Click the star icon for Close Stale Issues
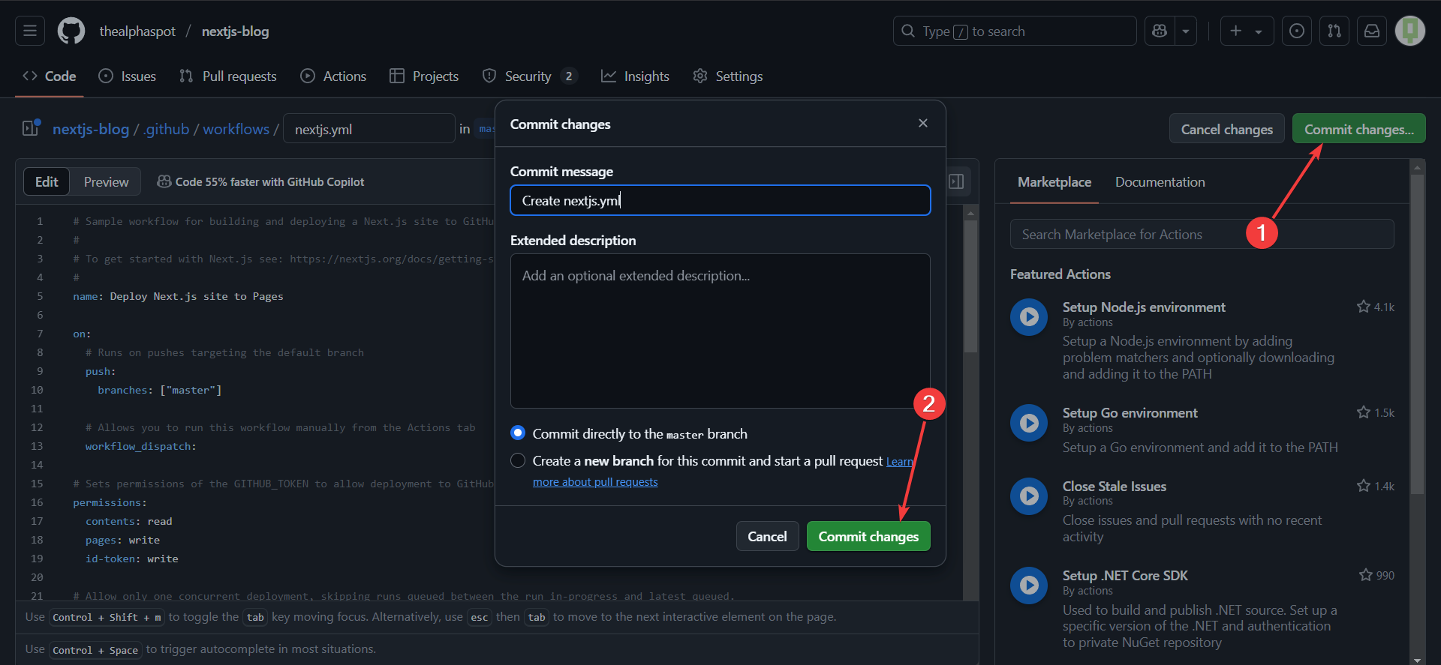The image size is (1441, 665). [x=1364, y=486]
